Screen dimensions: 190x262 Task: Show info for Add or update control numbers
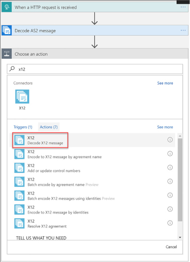pyautogui.click(x=170, y=168)
